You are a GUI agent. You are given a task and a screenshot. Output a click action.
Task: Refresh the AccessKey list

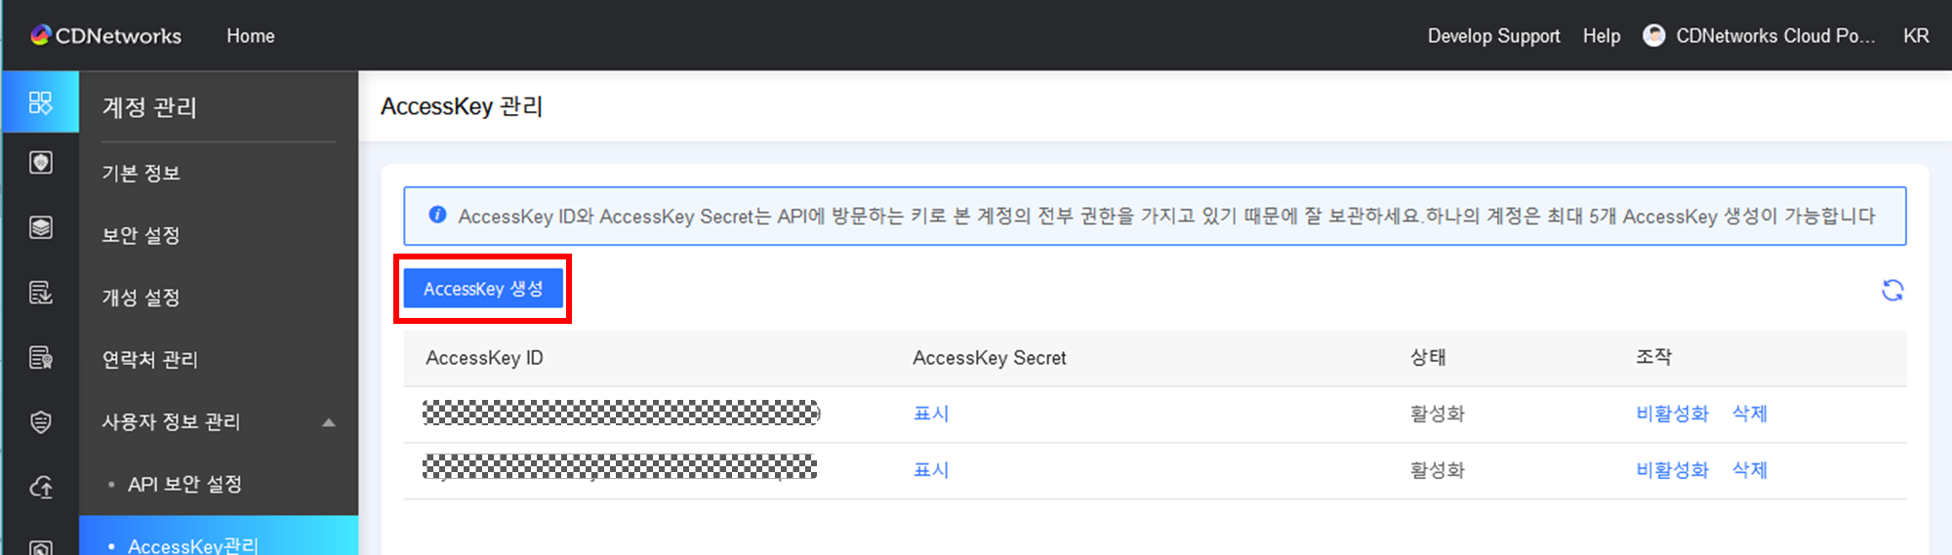[x=1891, y=290]
